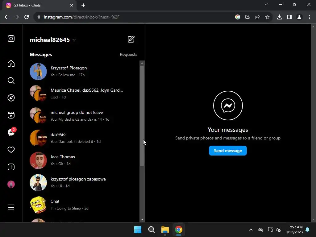The height and width of the screenshot is (237, 316).
Task: Open conversation with dax9562
Action: 81,138
